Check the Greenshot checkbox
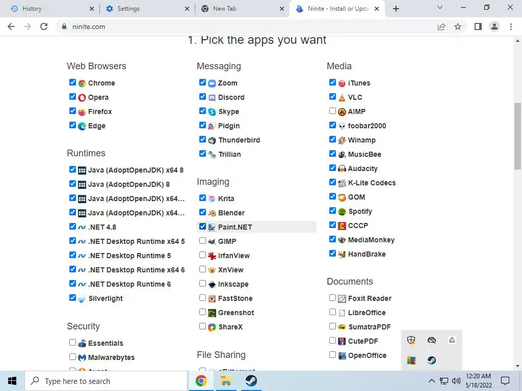 click(x=202, y=312)
